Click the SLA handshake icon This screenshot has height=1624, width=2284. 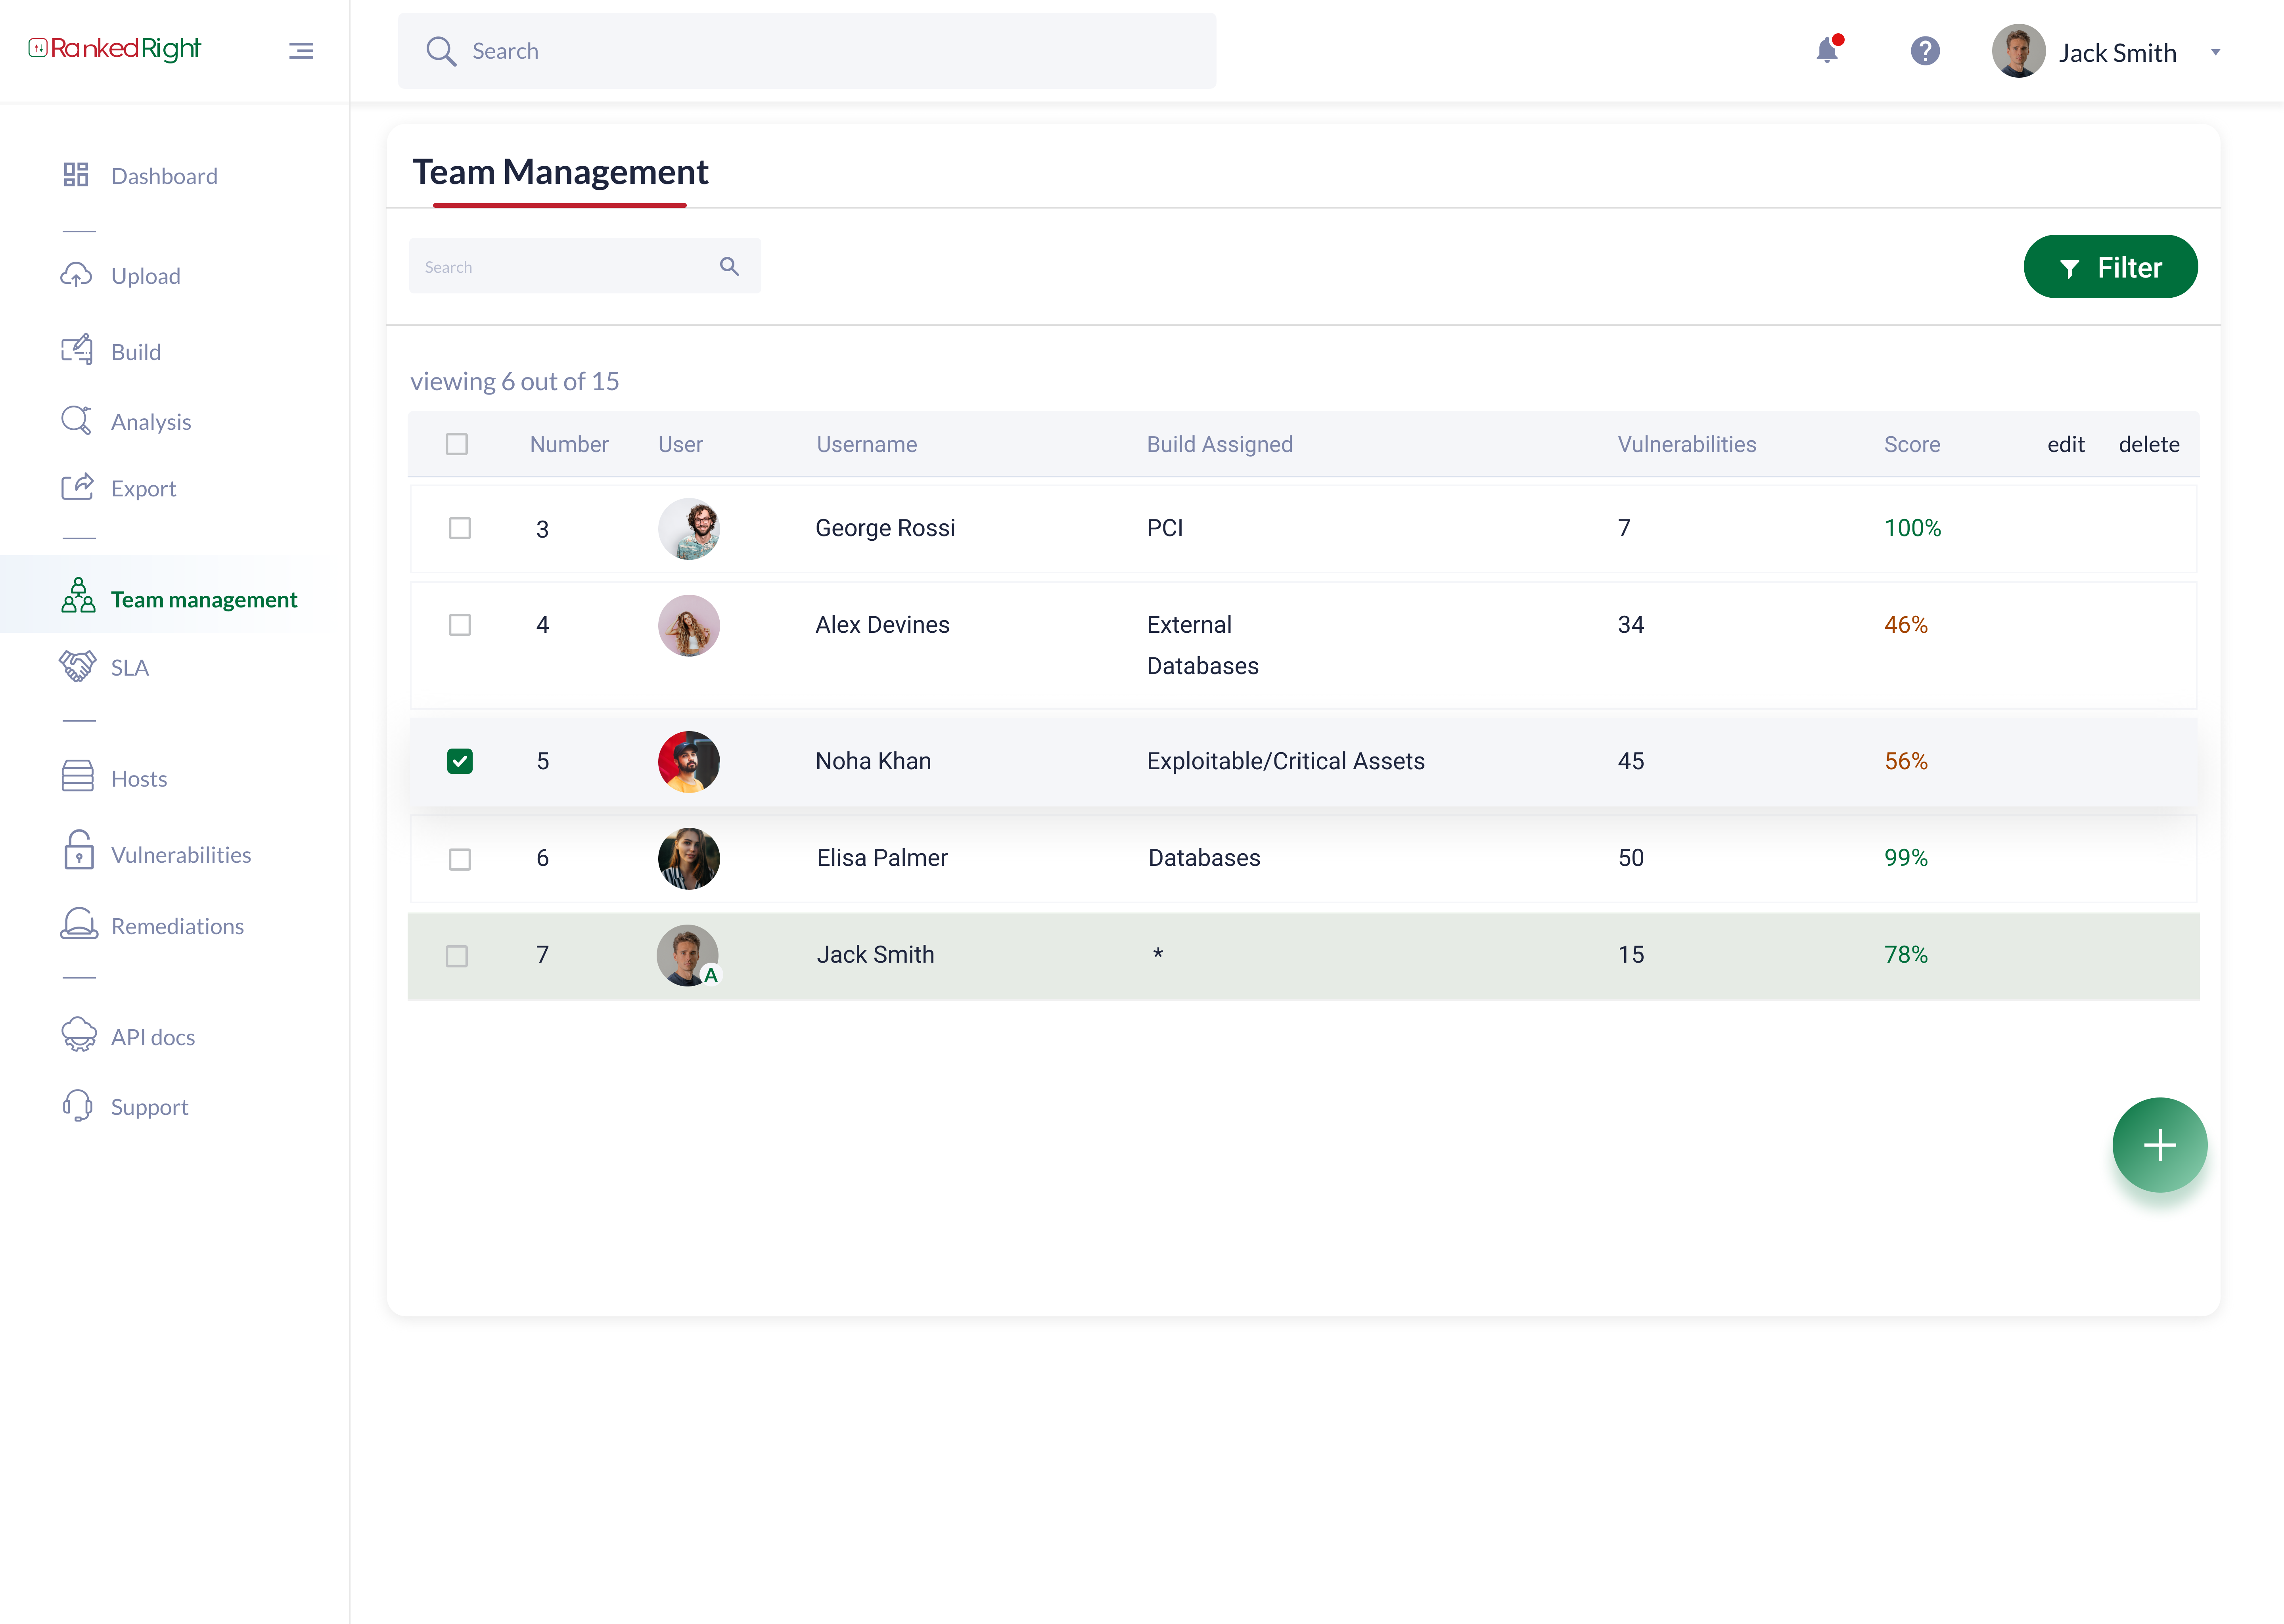[x=77, y=666]
